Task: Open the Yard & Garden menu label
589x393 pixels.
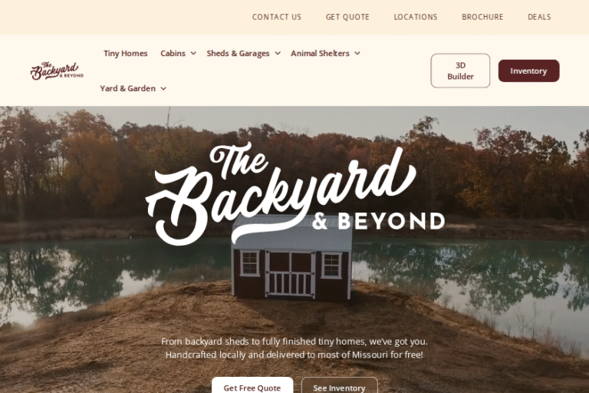Action: (x=128, y=88)
